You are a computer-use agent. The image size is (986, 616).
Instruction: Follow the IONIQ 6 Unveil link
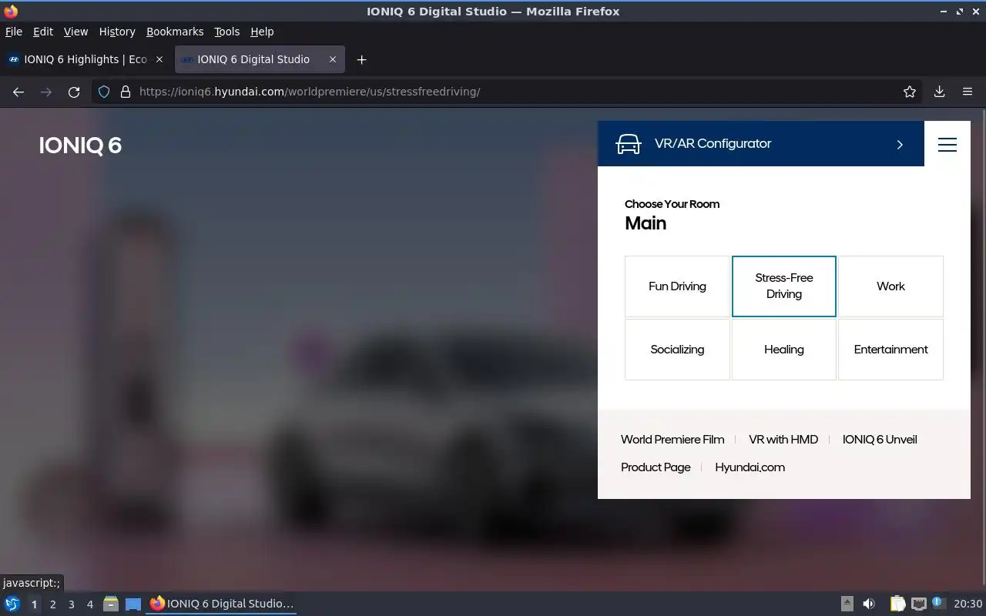(880, 440)
